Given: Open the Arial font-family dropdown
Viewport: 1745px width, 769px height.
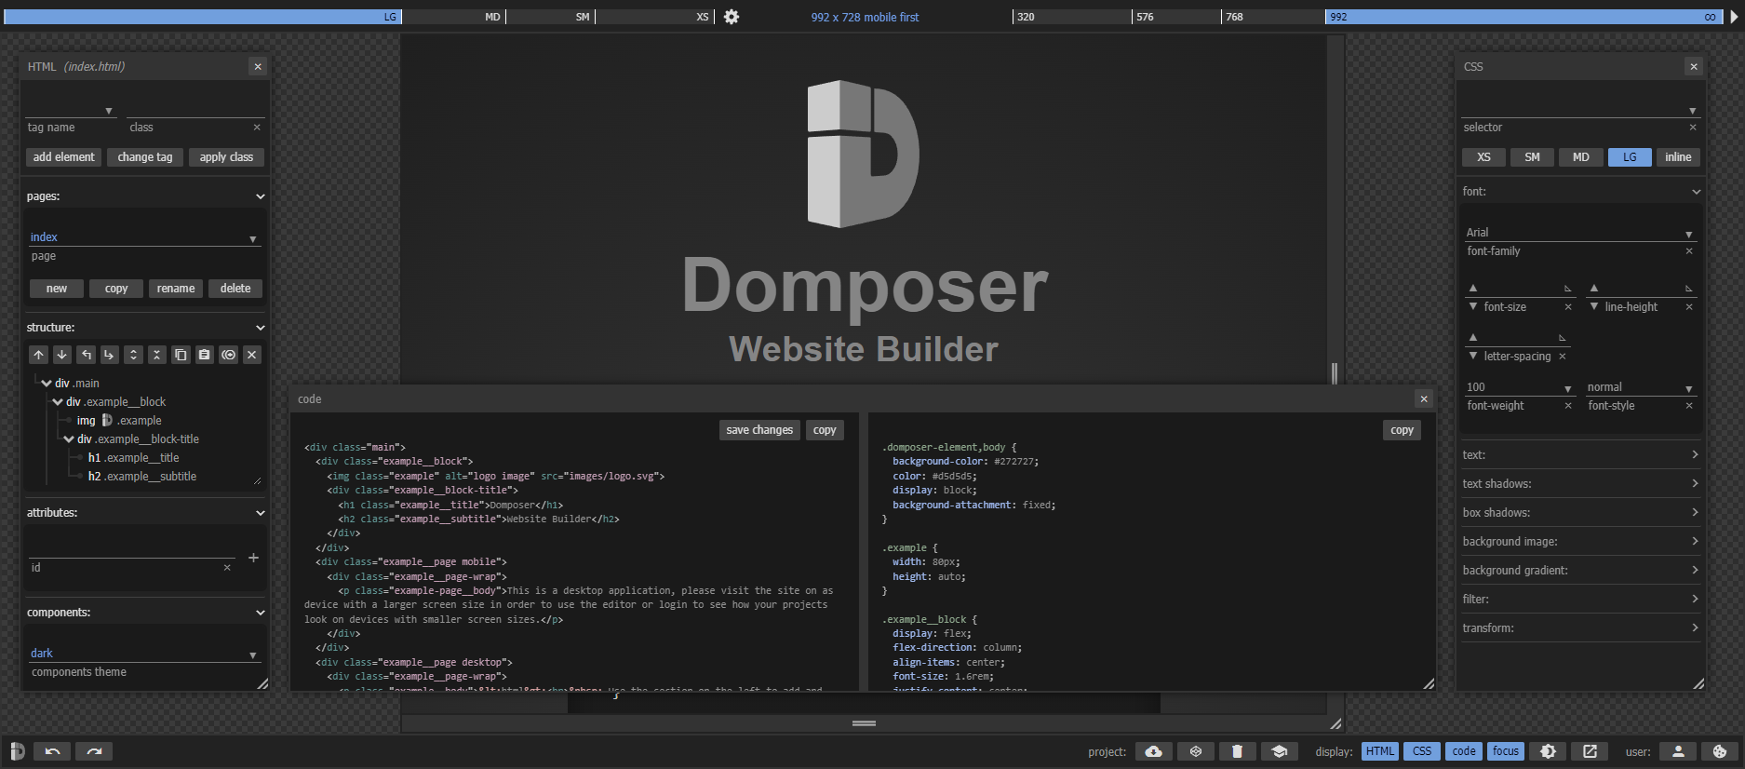Looking at the screenshot, I should 1579,233.
